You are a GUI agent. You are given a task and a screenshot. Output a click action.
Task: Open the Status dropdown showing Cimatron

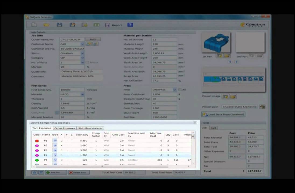82,53
